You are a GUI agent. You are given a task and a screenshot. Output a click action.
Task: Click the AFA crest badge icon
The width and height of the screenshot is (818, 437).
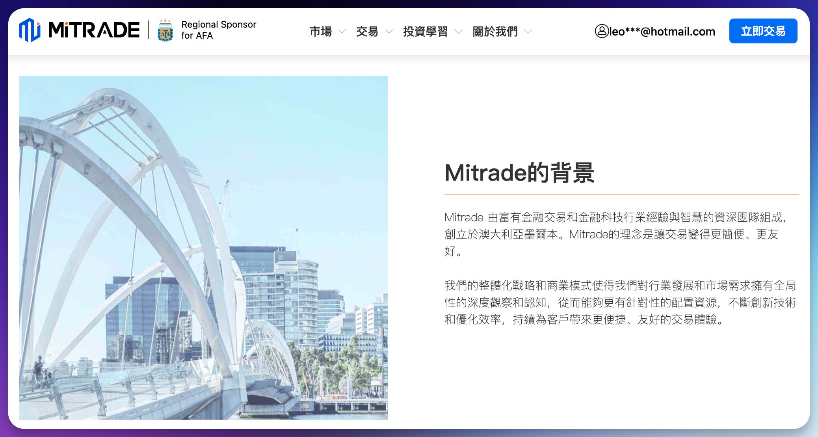pyautogui.click(x=165, y=30)
